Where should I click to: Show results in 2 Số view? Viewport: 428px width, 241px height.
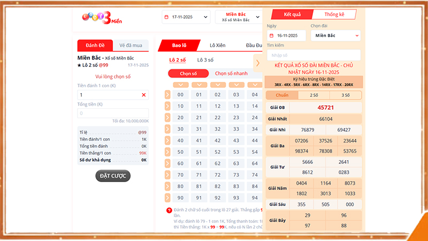(x=314, y=95)
